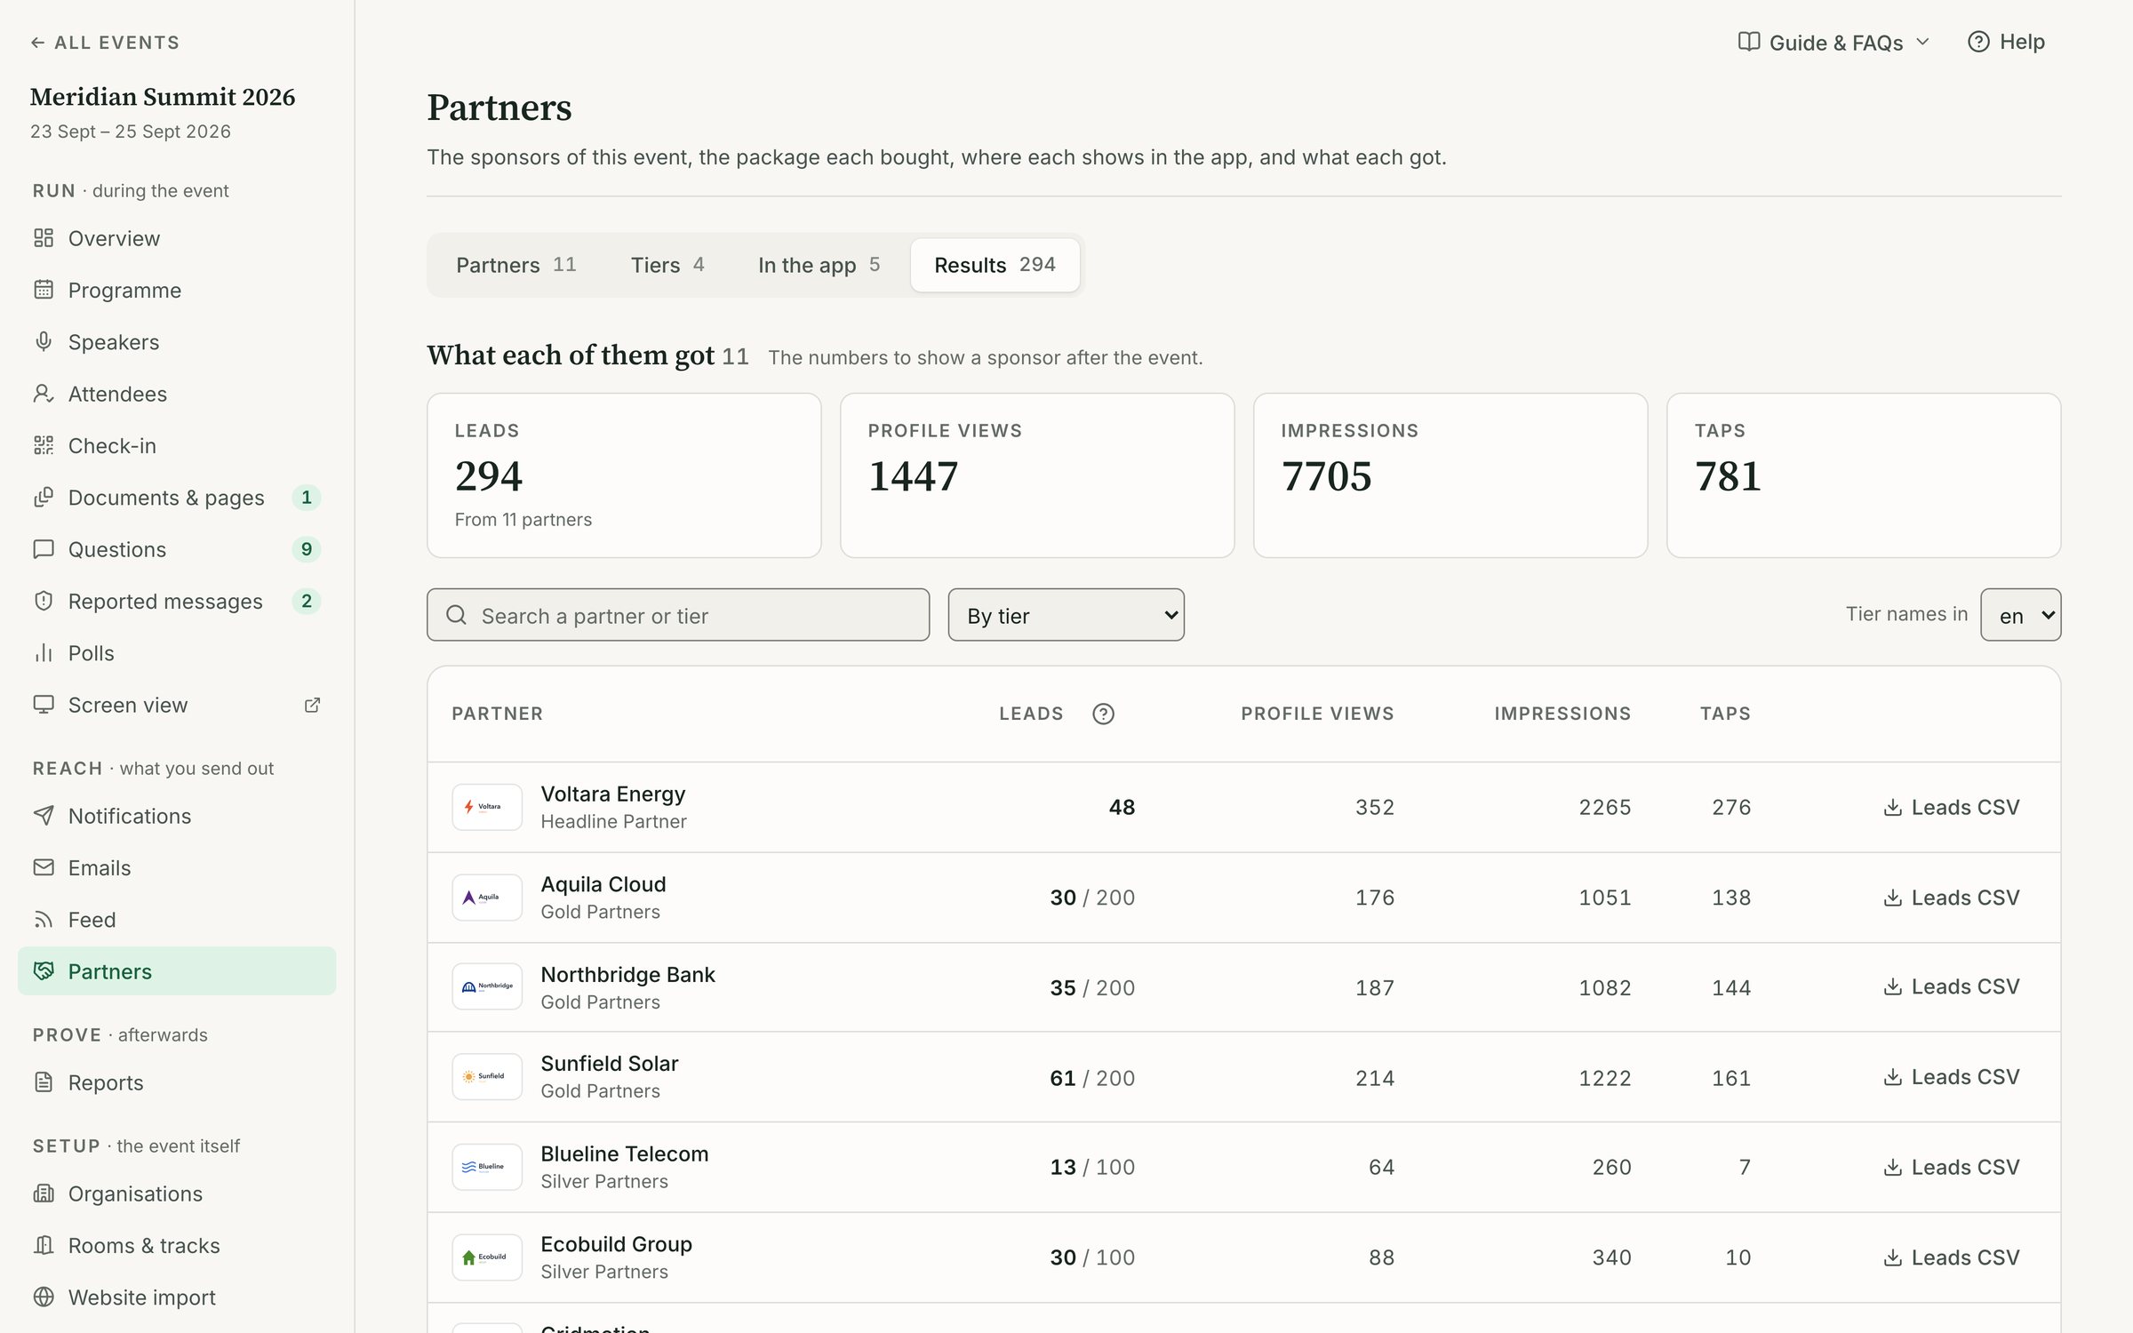This screenshot has height=1333, width=2133.
Task: Click the Leads column help icon
Action: click(1103, 714)
